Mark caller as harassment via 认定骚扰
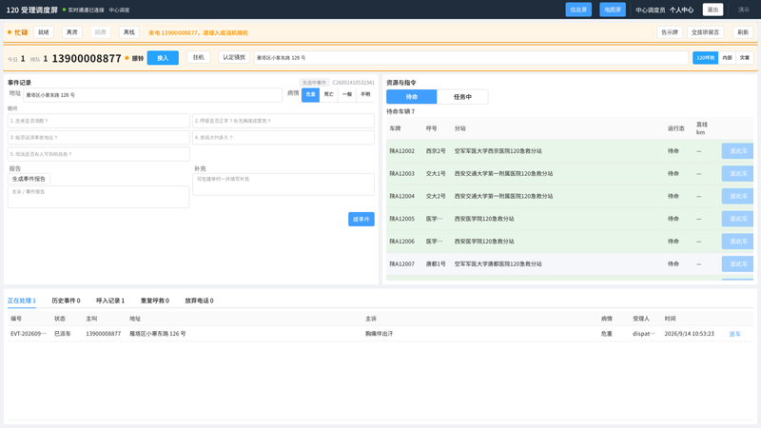Image resolution: width=761 pixels, height=428 pixels. coord(234,57)
